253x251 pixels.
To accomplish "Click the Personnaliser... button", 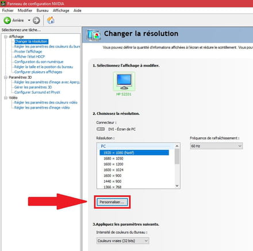I will tap(112, 202).
